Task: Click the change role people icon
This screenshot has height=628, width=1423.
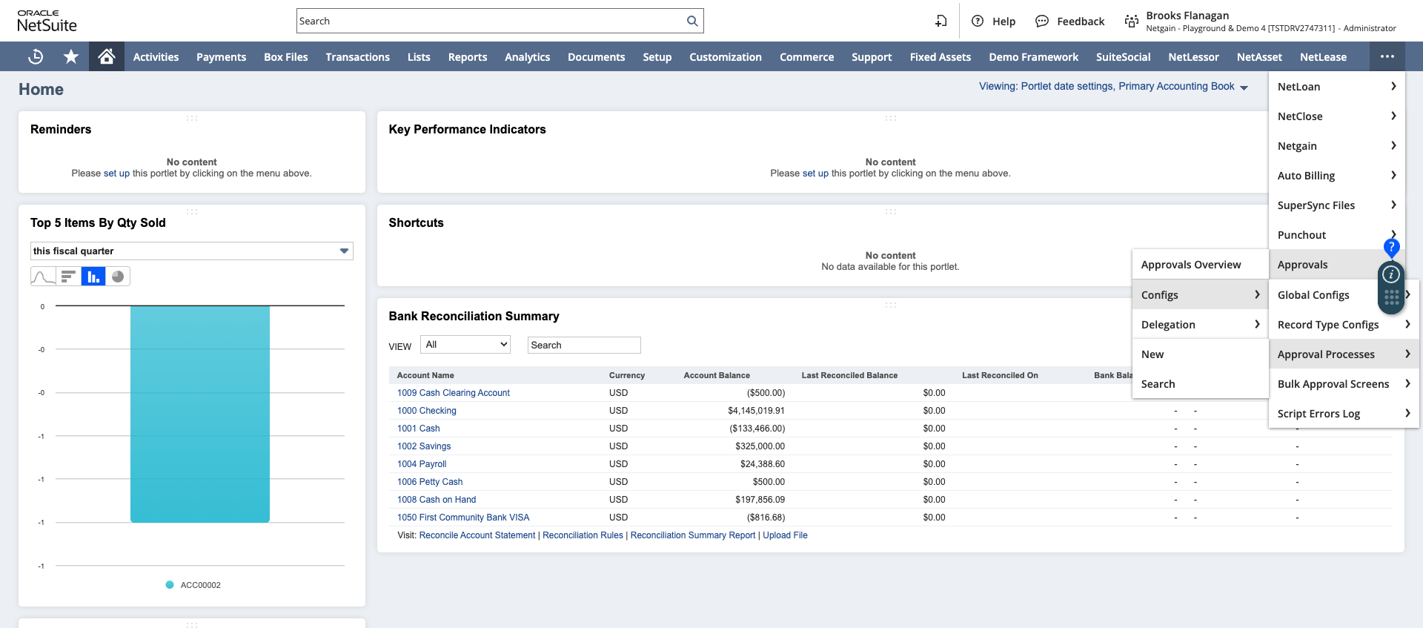Action: click(x=1131, y=21)
